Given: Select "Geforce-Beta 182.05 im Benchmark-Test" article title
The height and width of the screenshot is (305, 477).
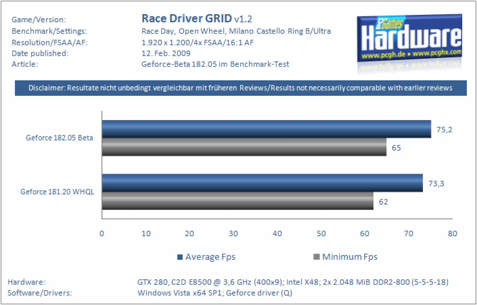Looking at the screenshot, I should pos(215,64).
